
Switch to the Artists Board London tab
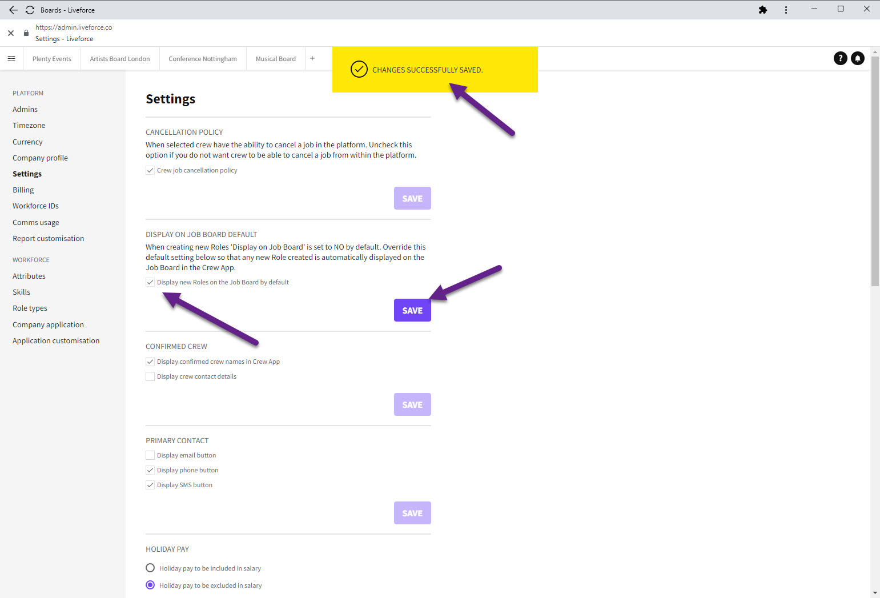[x=120, y=59]
